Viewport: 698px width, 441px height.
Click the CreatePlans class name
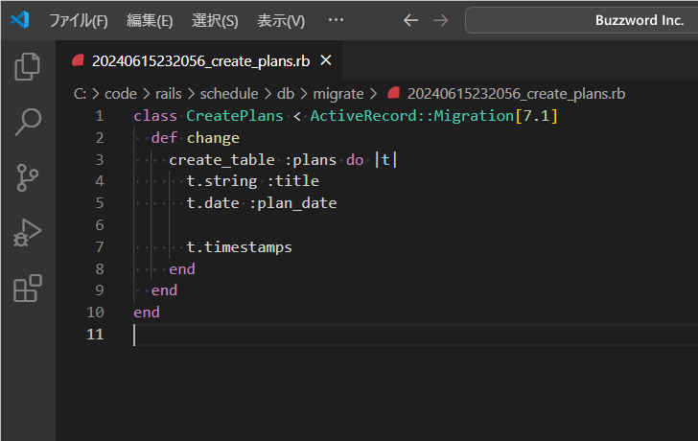[x=235, y=116]
